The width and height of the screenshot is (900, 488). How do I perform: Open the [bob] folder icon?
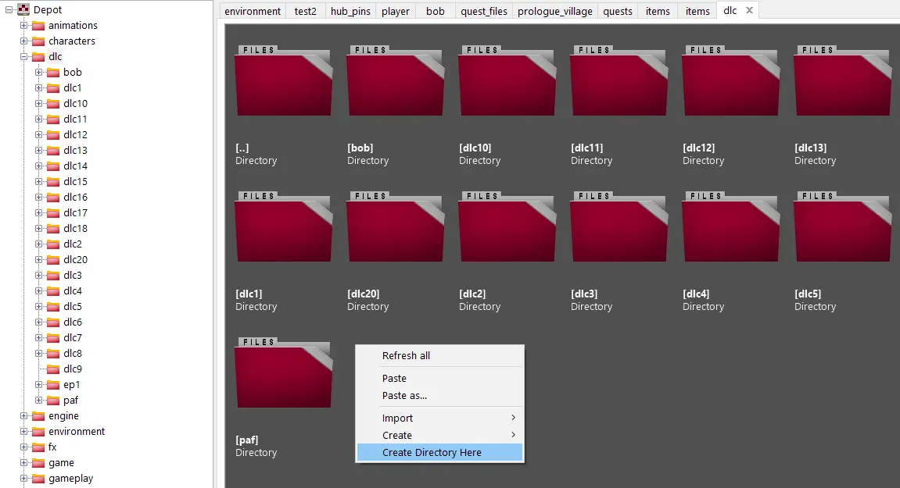click(x=395, y=80)
